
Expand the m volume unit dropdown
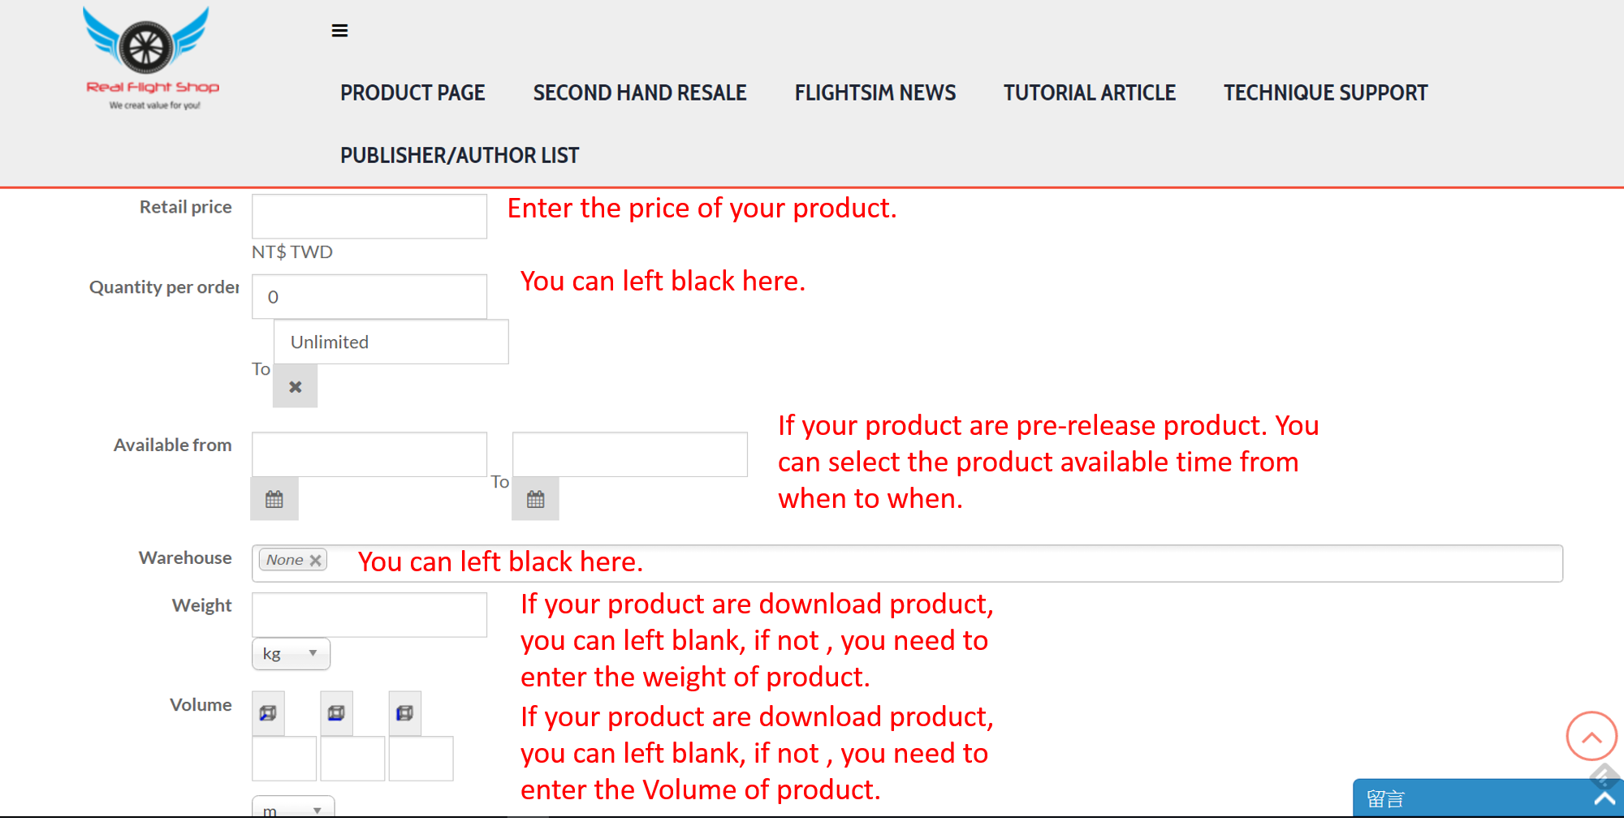pyautogui.click(x=293, y=807)
